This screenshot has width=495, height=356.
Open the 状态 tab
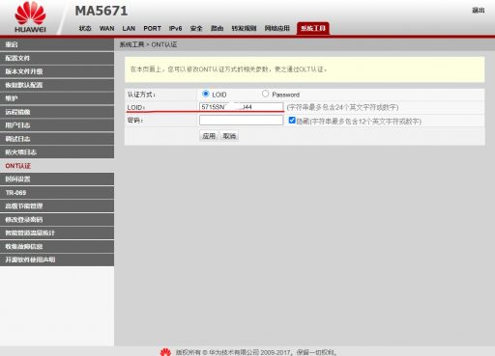point(85,28)
